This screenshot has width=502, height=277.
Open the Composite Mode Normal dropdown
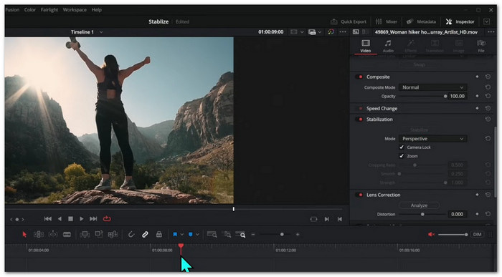[x=432, y=87]
